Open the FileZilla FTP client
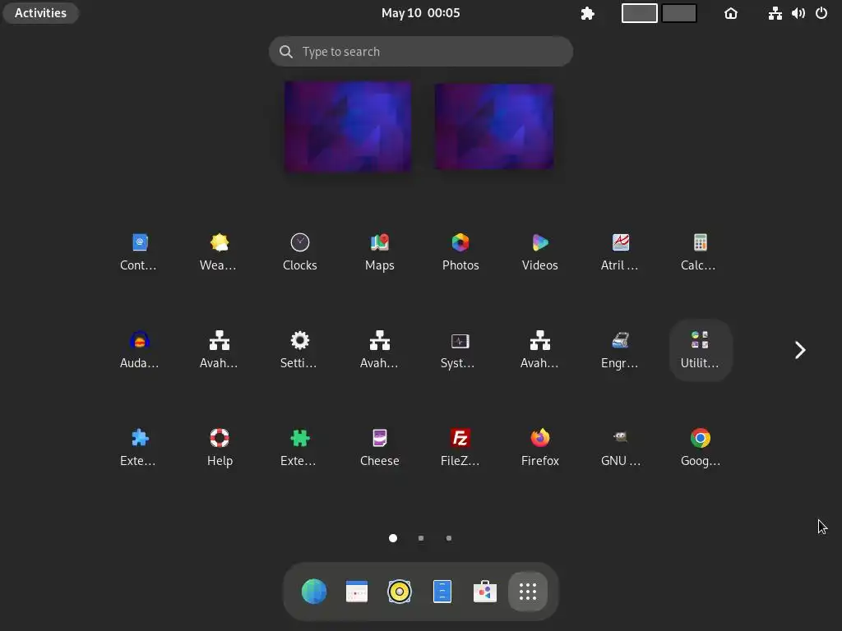 click(x=460, y=448)
